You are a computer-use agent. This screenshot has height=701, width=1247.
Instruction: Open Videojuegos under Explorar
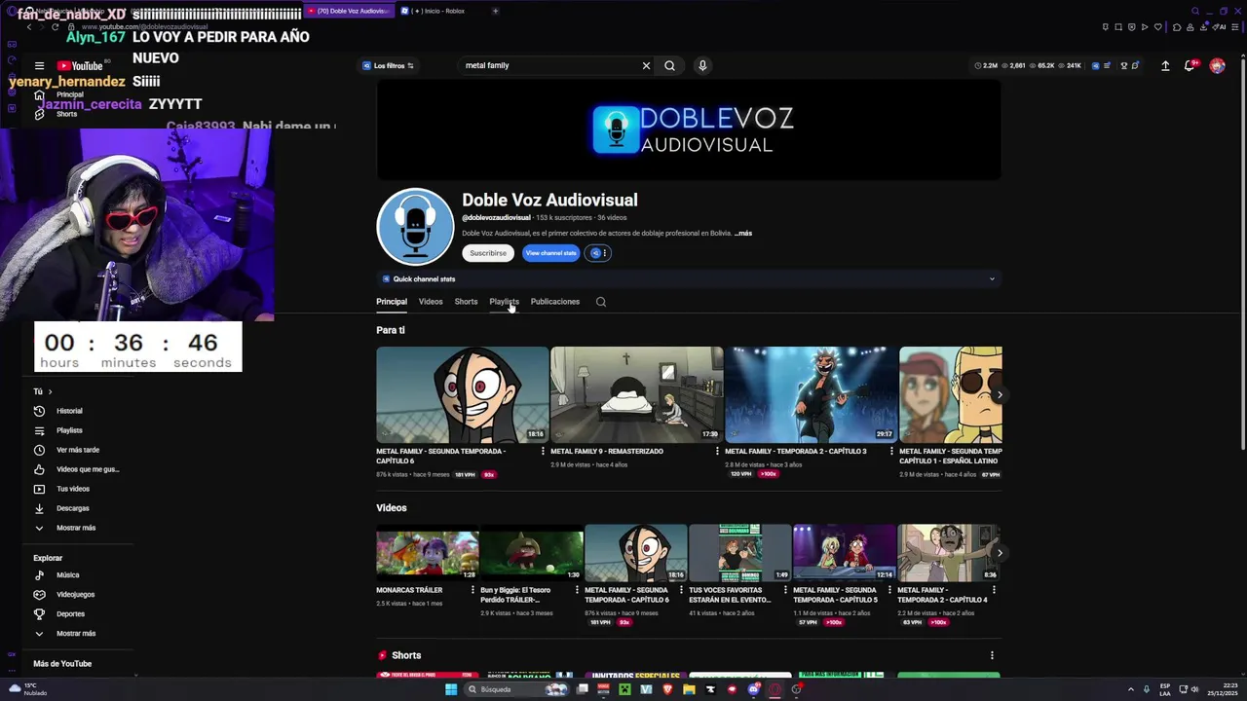click(x=76, y=595)
